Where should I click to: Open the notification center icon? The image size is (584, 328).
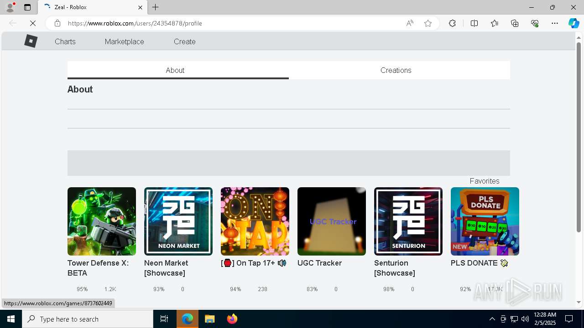[569, 319]
